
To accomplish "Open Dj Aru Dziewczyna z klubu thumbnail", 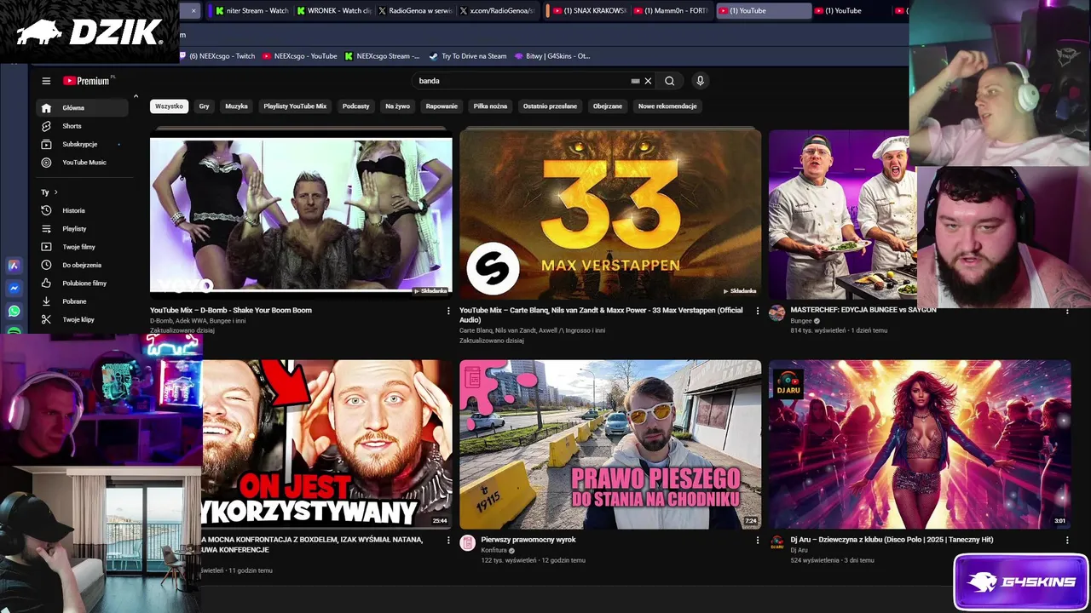I will tap(920, 444).
